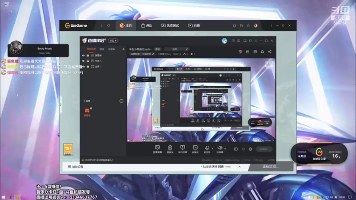Expand speaker options arrow
This screenshot has width=356, height=200.
[x=225, y=148]
